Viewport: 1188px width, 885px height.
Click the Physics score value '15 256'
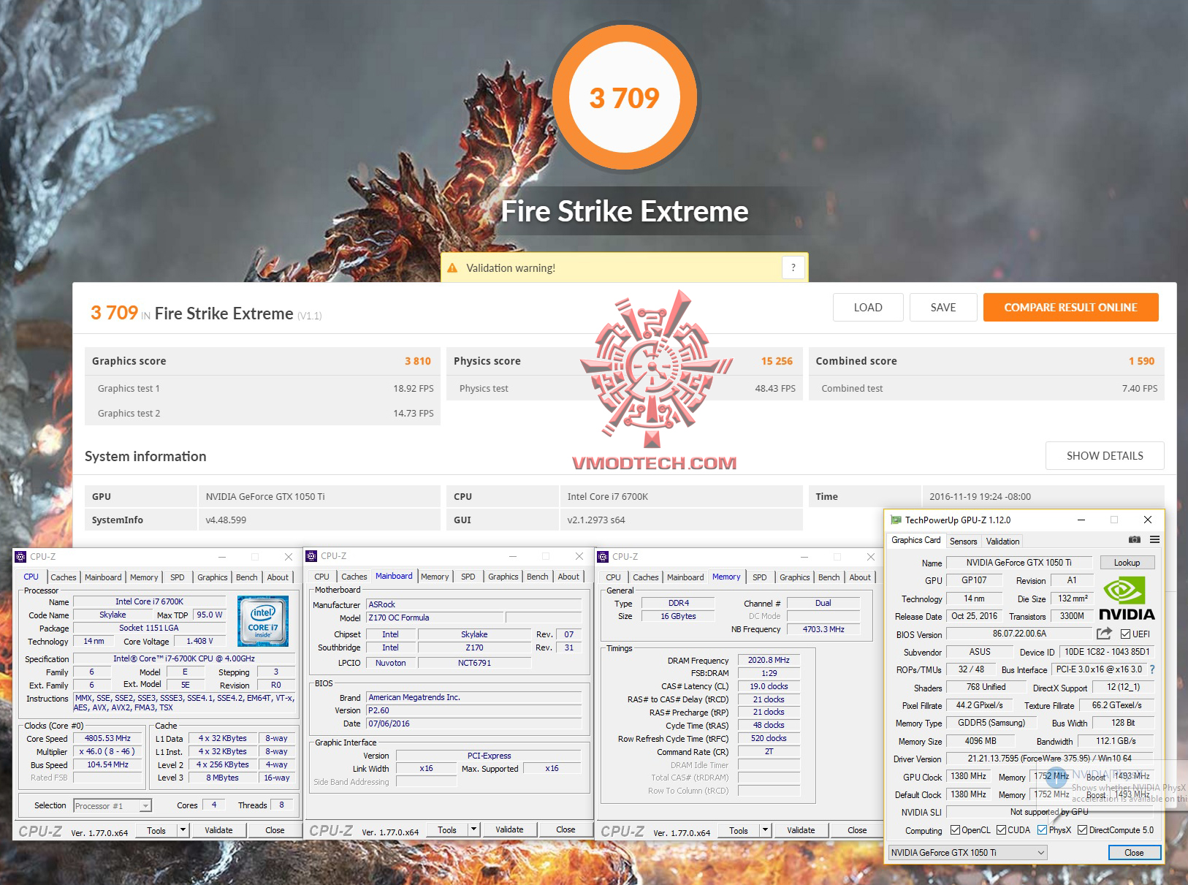(777, 361)
